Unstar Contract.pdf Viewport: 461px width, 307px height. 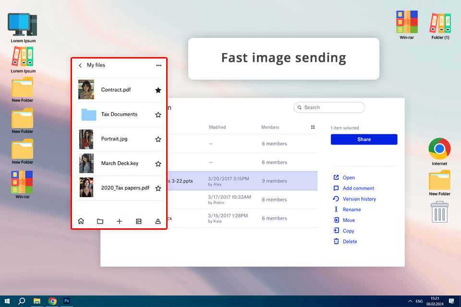tap(158, 90)
